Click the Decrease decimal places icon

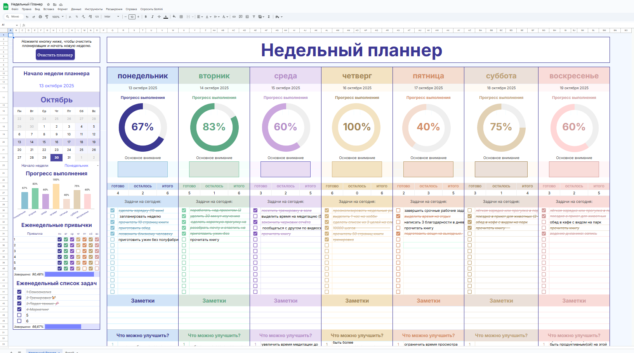pos(83,17)
